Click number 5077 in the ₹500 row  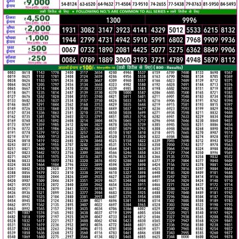(158, 50)
